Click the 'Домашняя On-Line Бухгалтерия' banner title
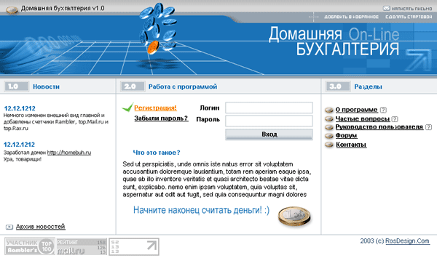The width and height of the screenshot is (437, 274). [334, 41]
